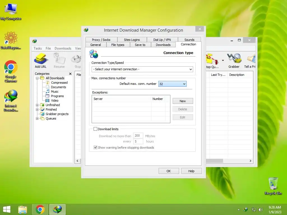
Task: Switch to the General tab
Action: click(x=96, y=45)
